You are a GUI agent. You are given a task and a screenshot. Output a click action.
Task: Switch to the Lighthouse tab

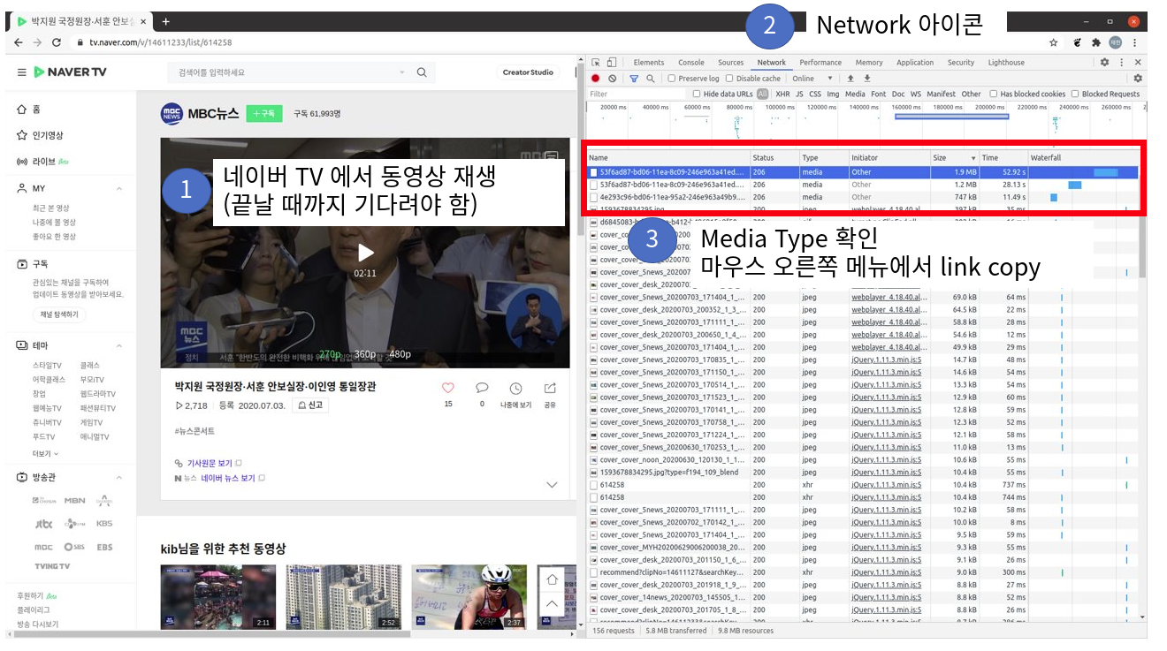1006,63
